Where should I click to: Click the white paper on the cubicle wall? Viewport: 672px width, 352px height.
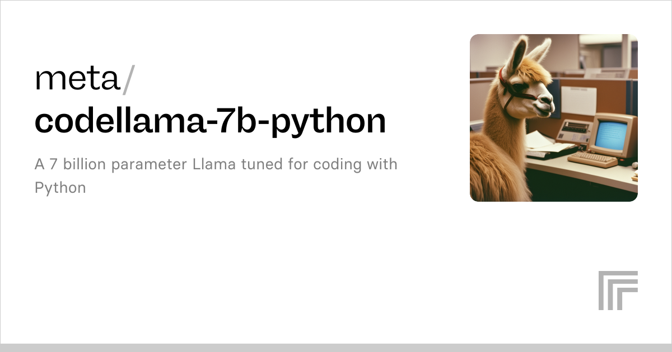(x=578, y=101)
